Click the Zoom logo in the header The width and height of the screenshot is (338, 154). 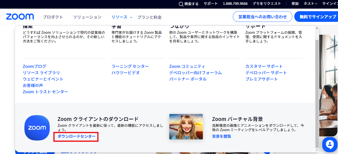click(20, 17)
